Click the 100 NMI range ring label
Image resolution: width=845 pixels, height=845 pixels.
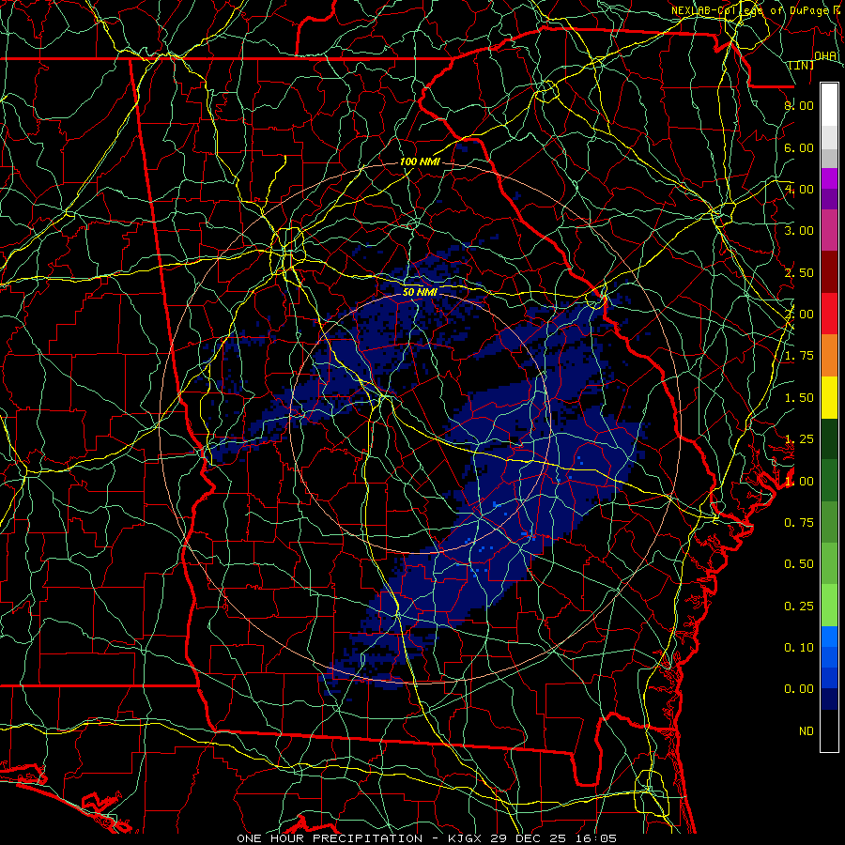coord(420,161)
